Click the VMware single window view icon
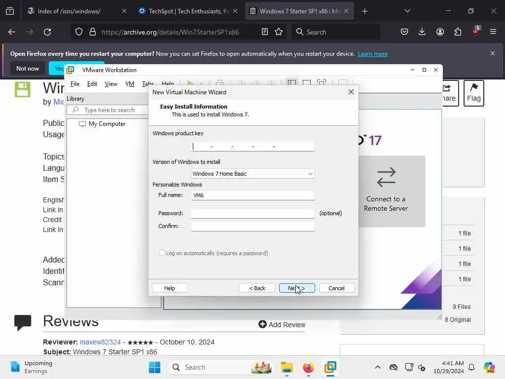Image resolution: width=505 pixels, height=379 pixels. (x=307, y=83)
